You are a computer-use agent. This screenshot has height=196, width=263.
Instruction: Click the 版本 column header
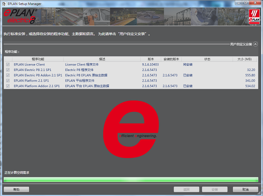151,59
